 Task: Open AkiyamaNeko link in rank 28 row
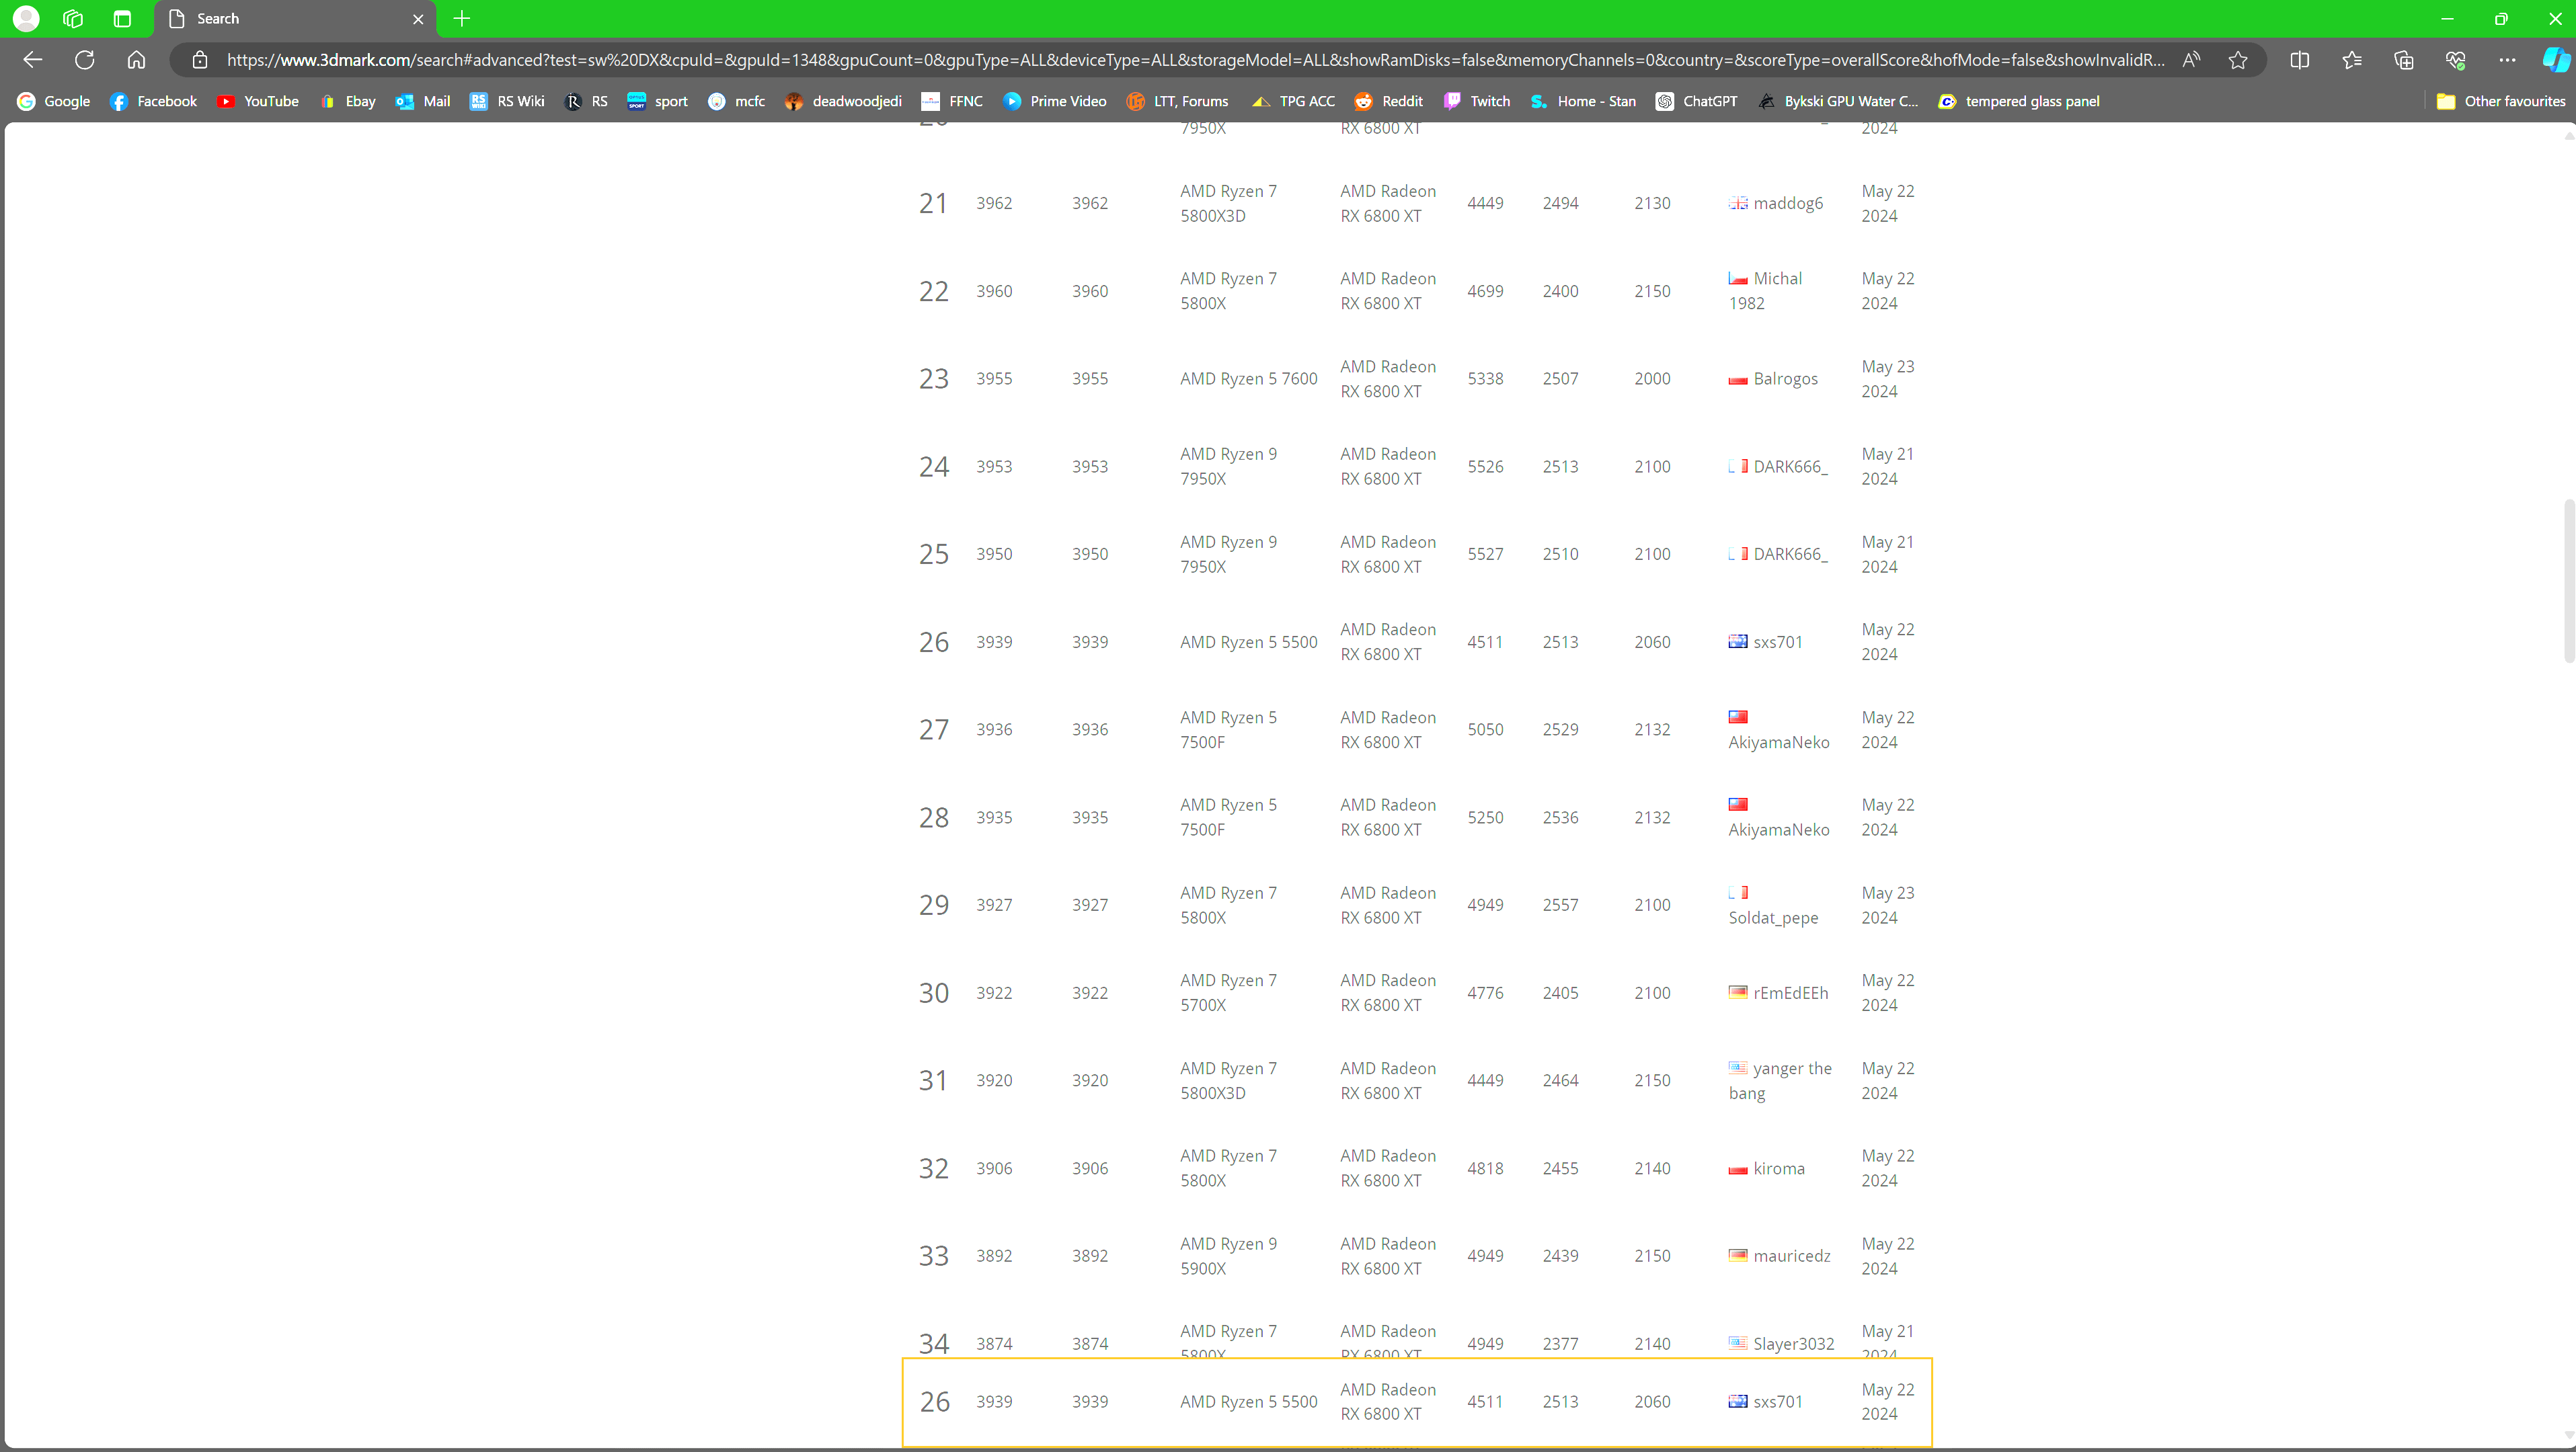point(1779,830)
